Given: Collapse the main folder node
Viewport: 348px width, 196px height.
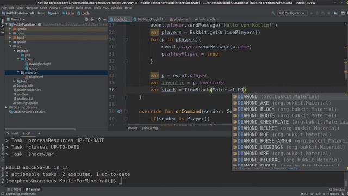Looking at the screenshot, I should [x=14, y=51].
